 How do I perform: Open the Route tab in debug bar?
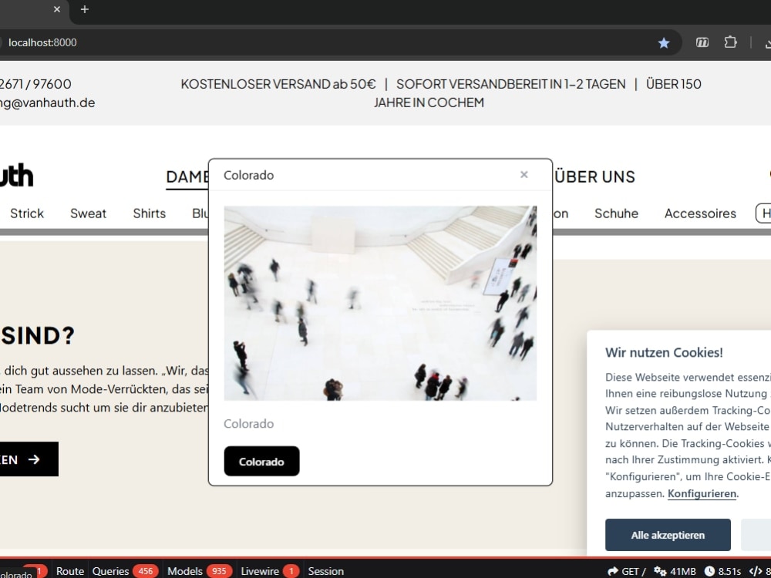coord(70,571)
